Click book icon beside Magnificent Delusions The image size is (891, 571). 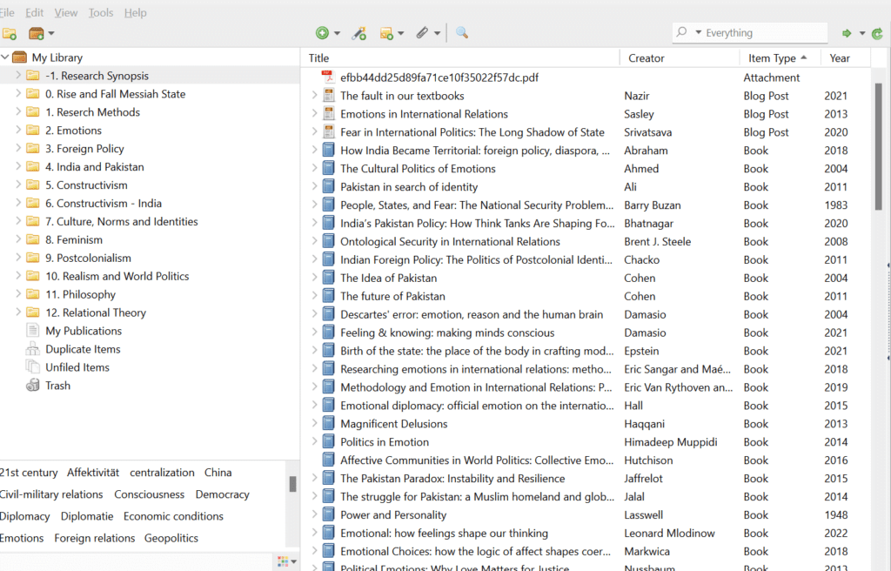(328, 424)
